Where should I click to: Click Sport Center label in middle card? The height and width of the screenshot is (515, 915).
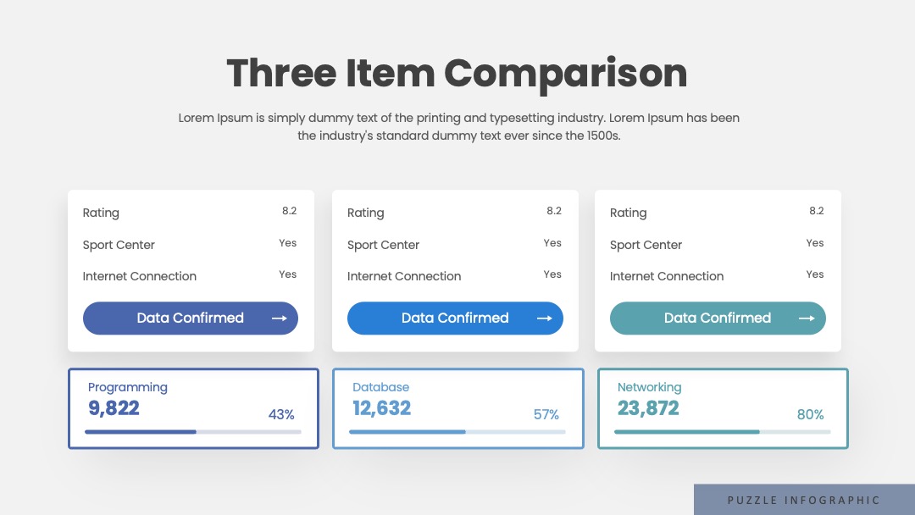384,245
